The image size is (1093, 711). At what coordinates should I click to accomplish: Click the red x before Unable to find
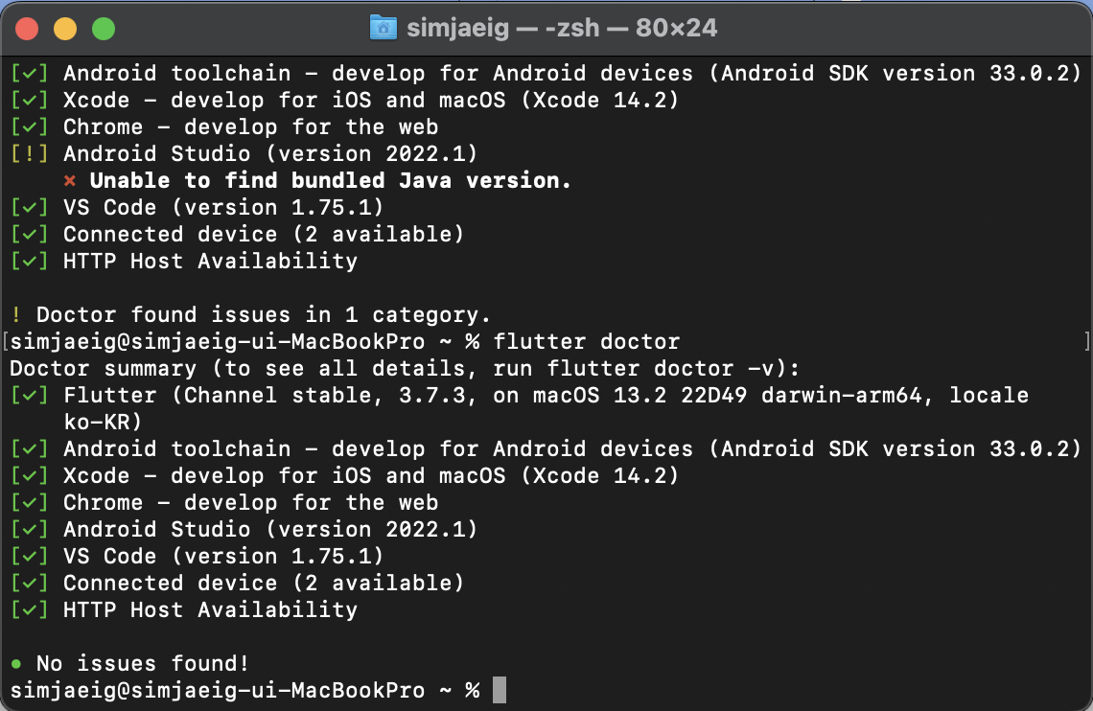click(70, 181)
